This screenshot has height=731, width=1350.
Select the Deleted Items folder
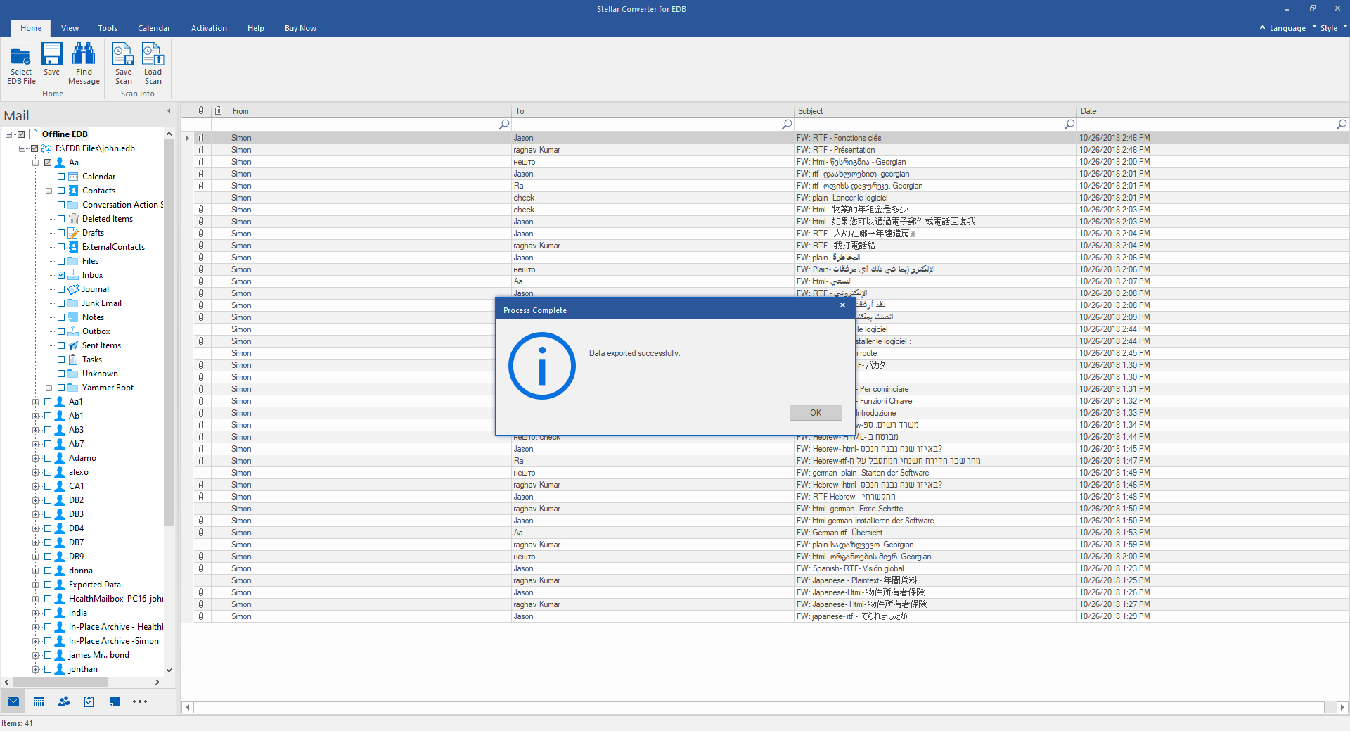pos(107,219)
